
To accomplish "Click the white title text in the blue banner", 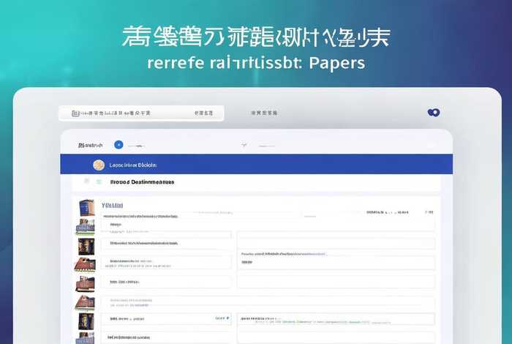I will tap(133, 165).
